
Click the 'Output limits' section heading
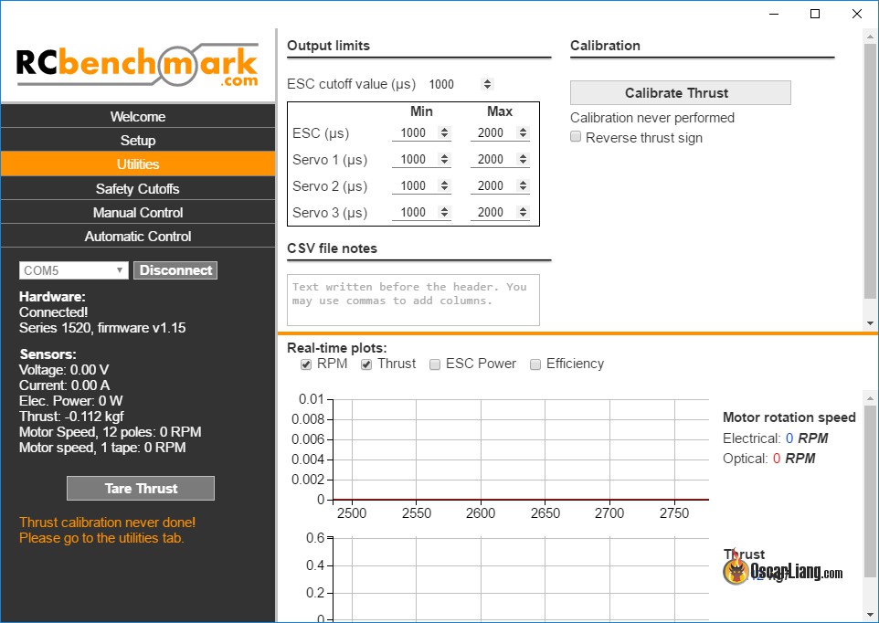click(329, 46)
